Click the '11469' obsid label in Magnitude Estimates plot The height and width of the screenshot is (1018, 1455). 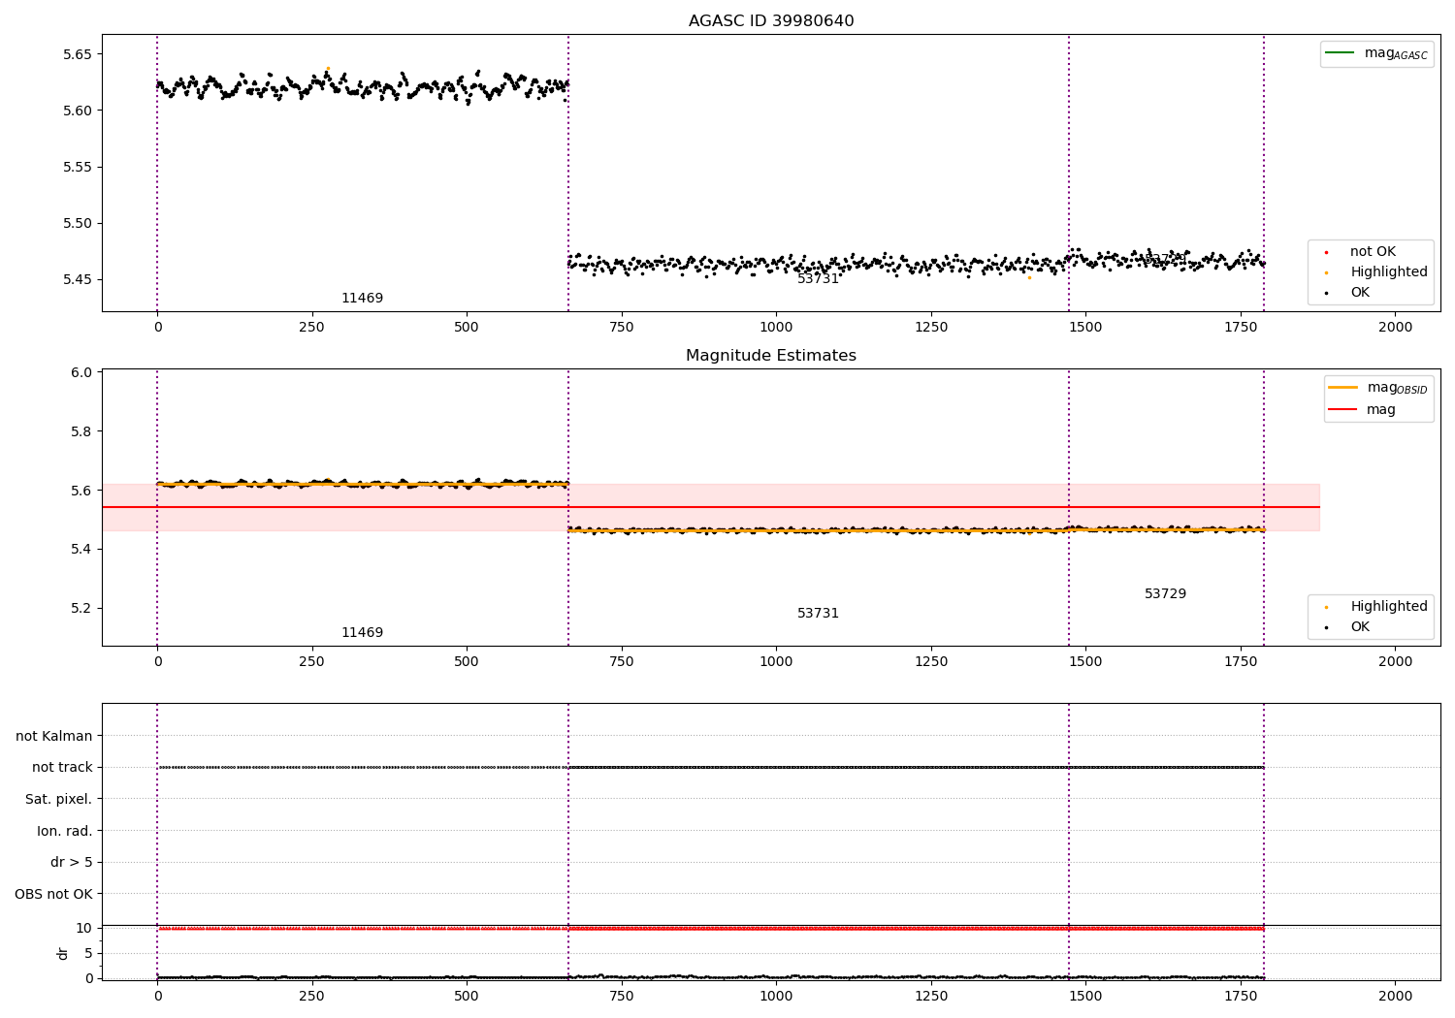362,633
